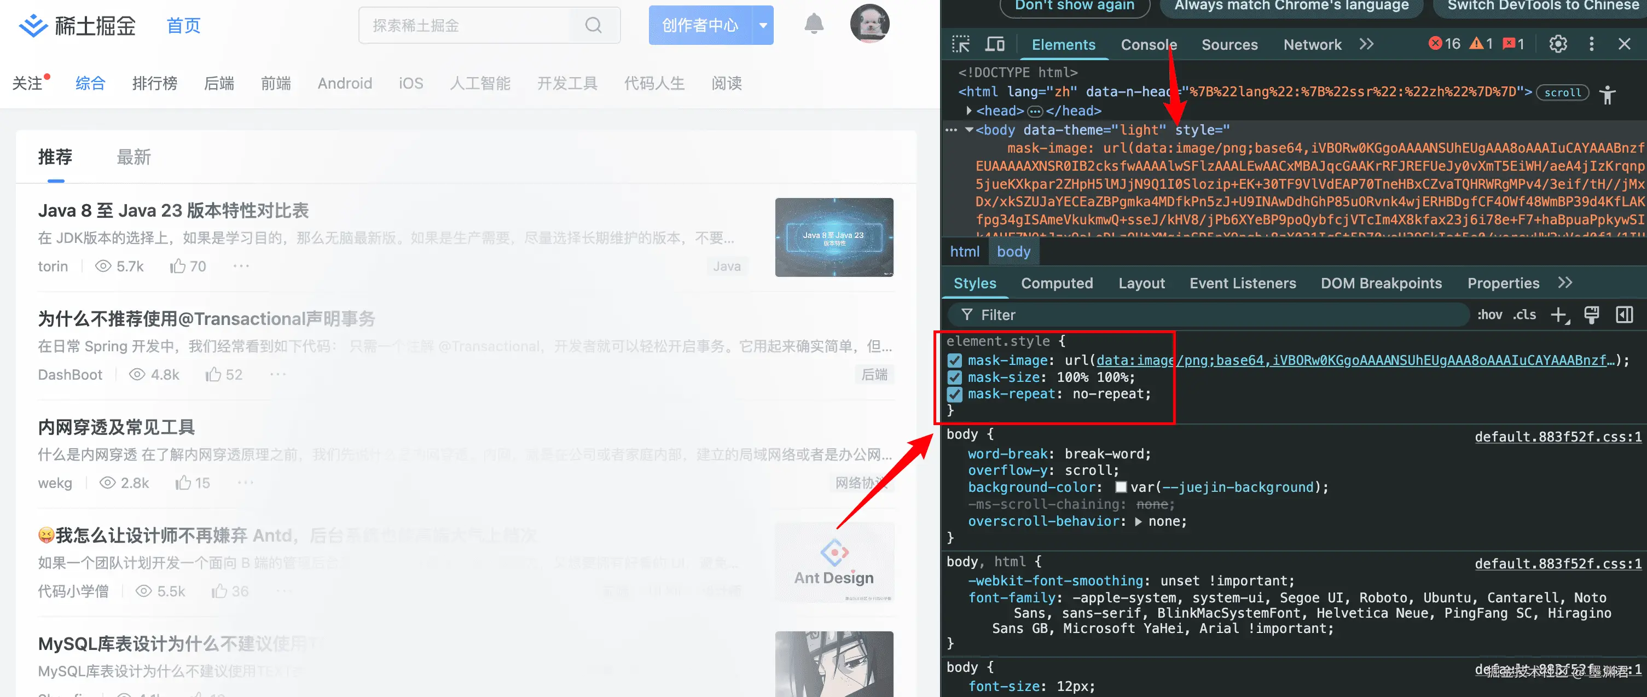
Task: Switch to the Console tab
Action: 1149,45
